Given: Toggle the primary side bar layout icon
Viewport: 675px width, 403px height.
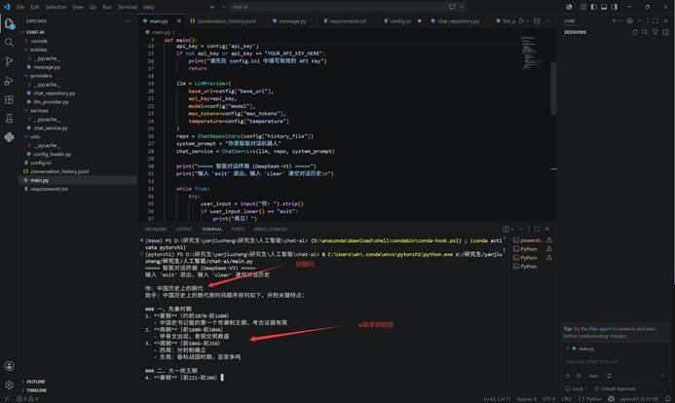Looking at the screenshot, I should tap(593, 7).
